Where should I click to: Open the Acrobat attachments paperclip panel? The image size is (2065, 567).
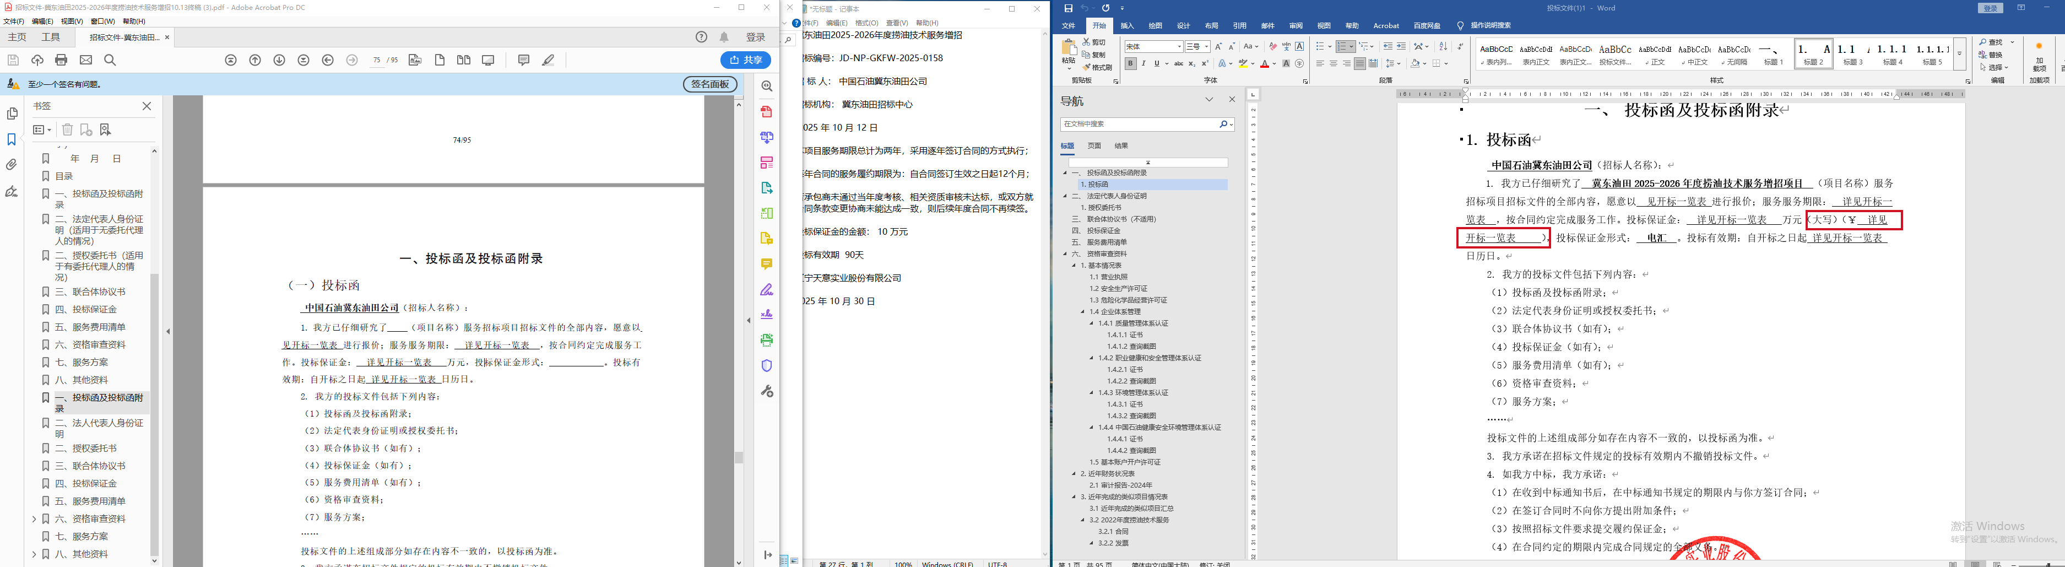pos(12,165)
